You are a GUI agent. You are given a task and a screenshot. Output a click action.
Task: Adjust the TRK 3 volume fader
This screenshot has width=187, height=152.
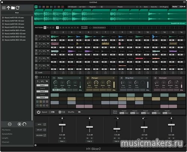(x=117, y=129)
